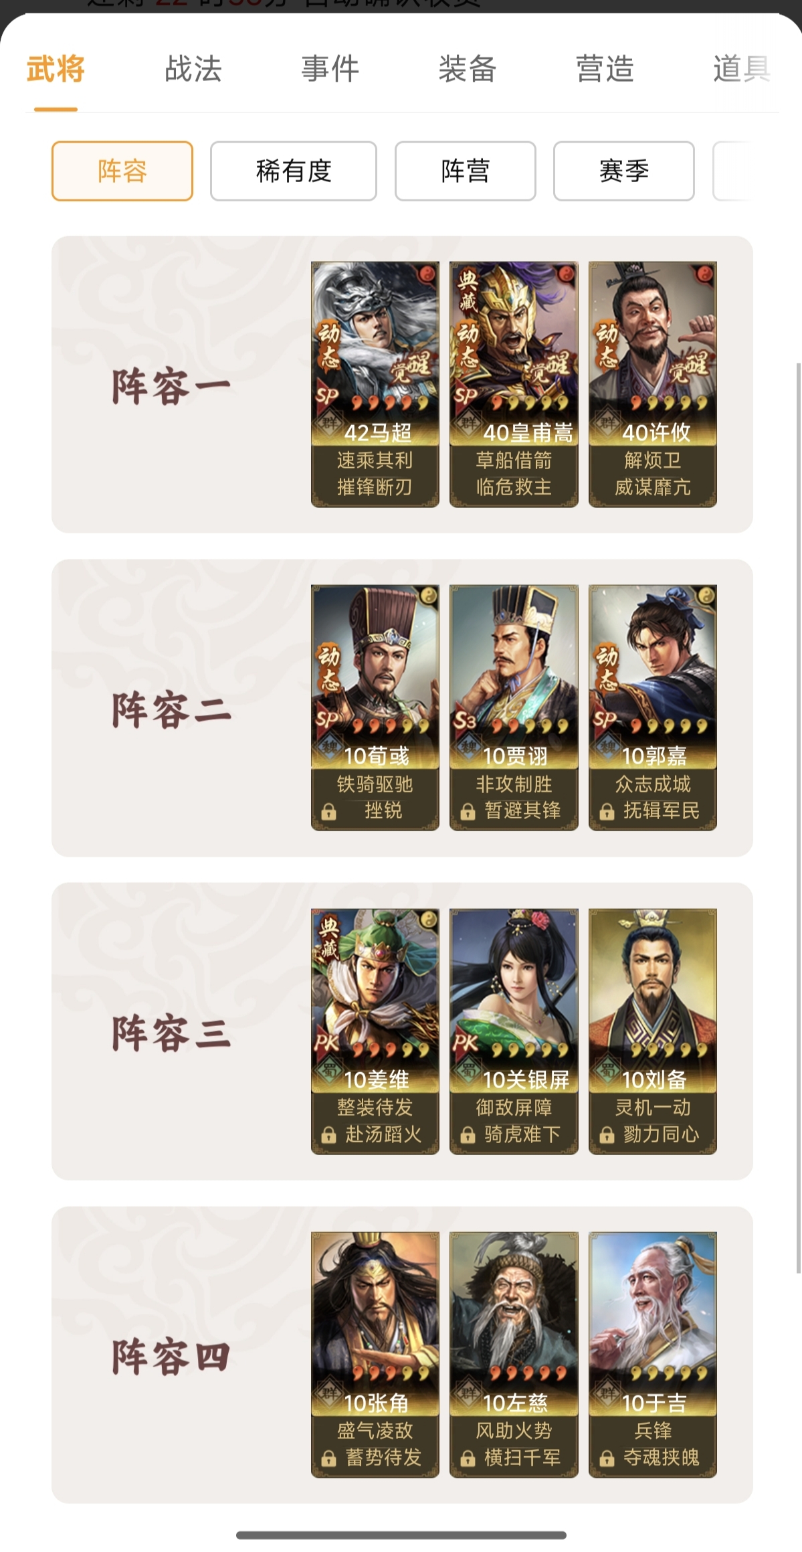Select the 稀有度 filter button

pos(294,171)
